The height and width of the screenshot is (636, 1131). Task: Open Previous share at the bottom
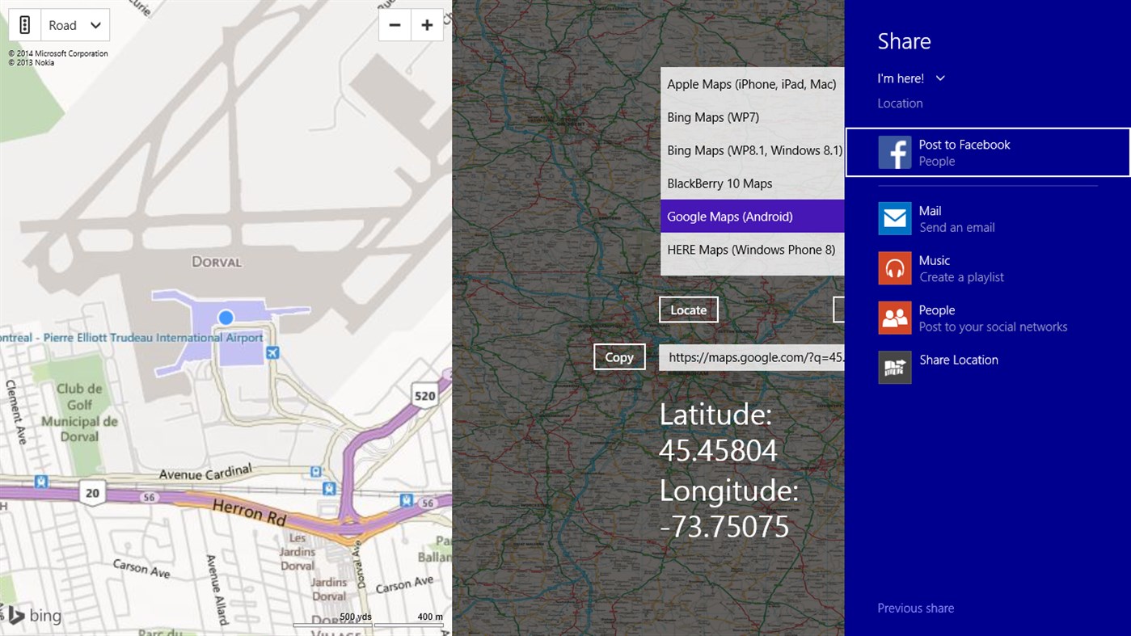pos(915,608)
